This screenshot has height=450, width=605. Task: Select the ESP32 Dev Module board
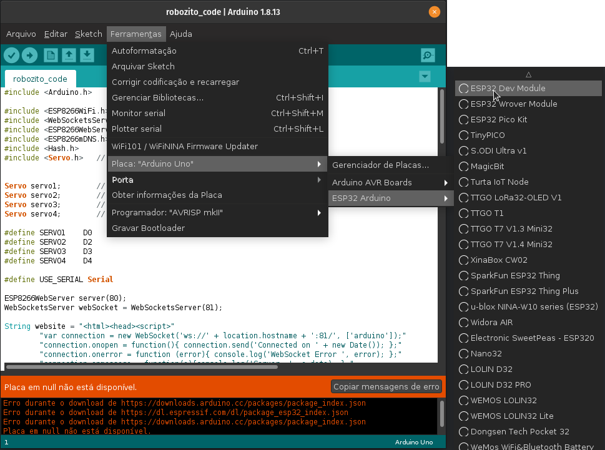click(x=528, y=88)
